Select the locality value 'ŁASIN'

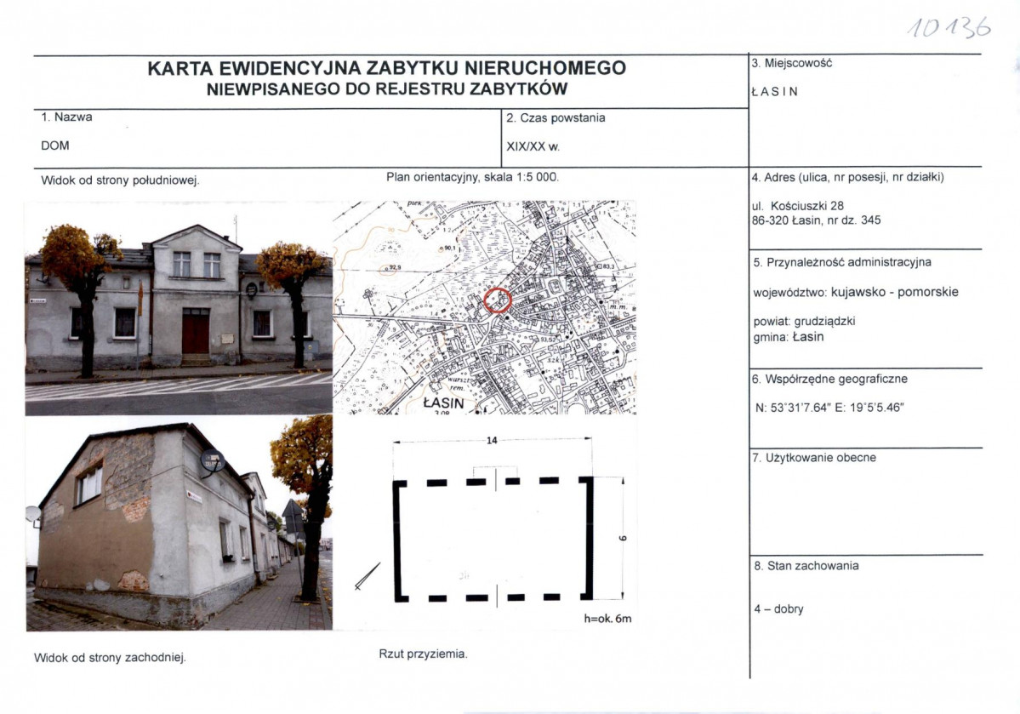tap(774, 92)
